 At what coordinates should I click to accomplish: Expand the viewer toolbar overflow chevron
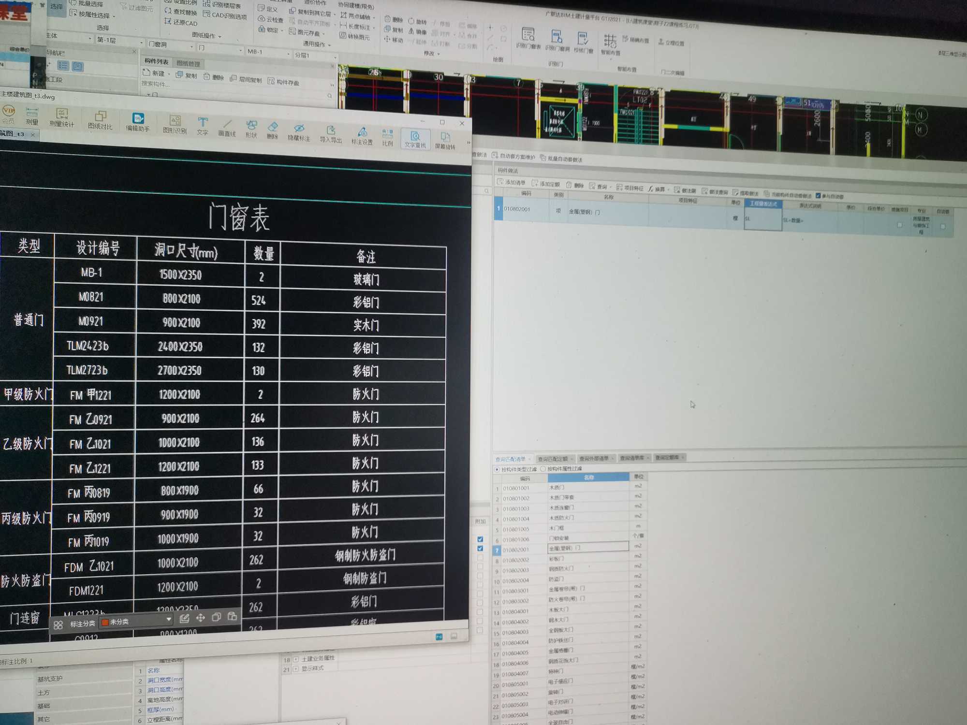point(468,143)
